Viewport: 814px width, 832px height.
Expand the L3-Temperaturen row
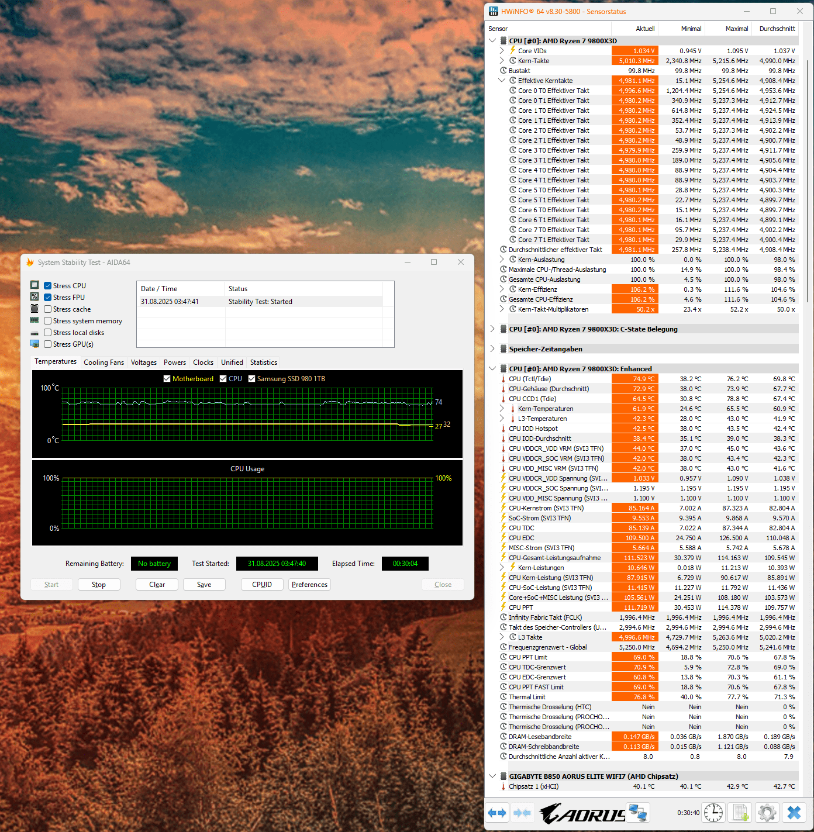502,419
